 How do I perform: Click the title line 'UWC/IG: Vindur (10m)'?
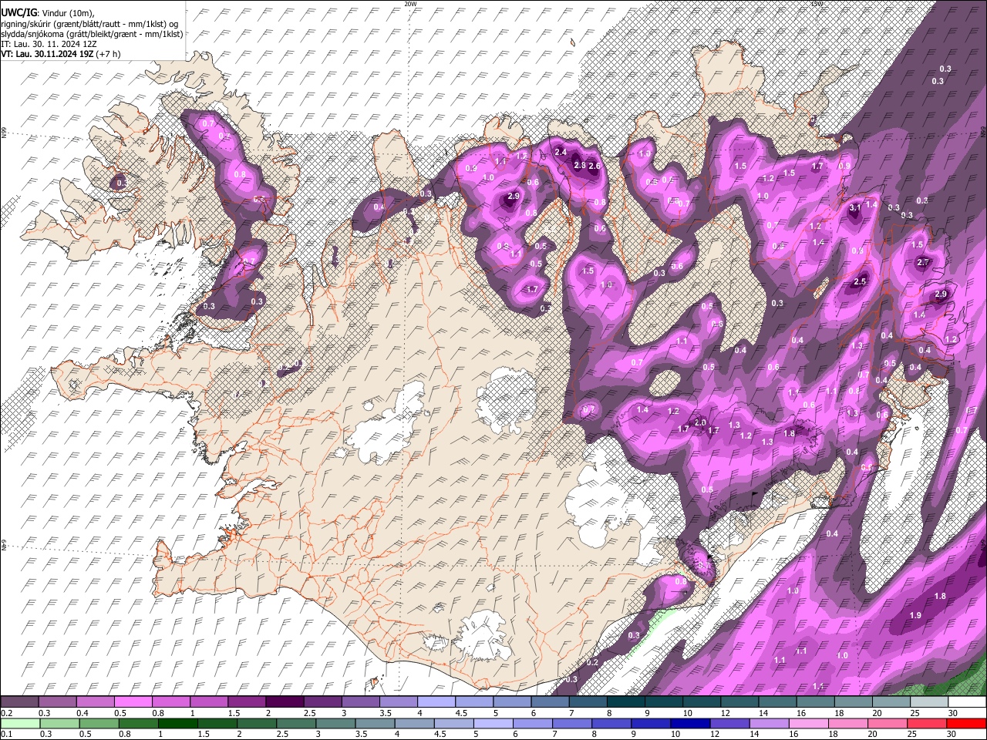[49, 13]
